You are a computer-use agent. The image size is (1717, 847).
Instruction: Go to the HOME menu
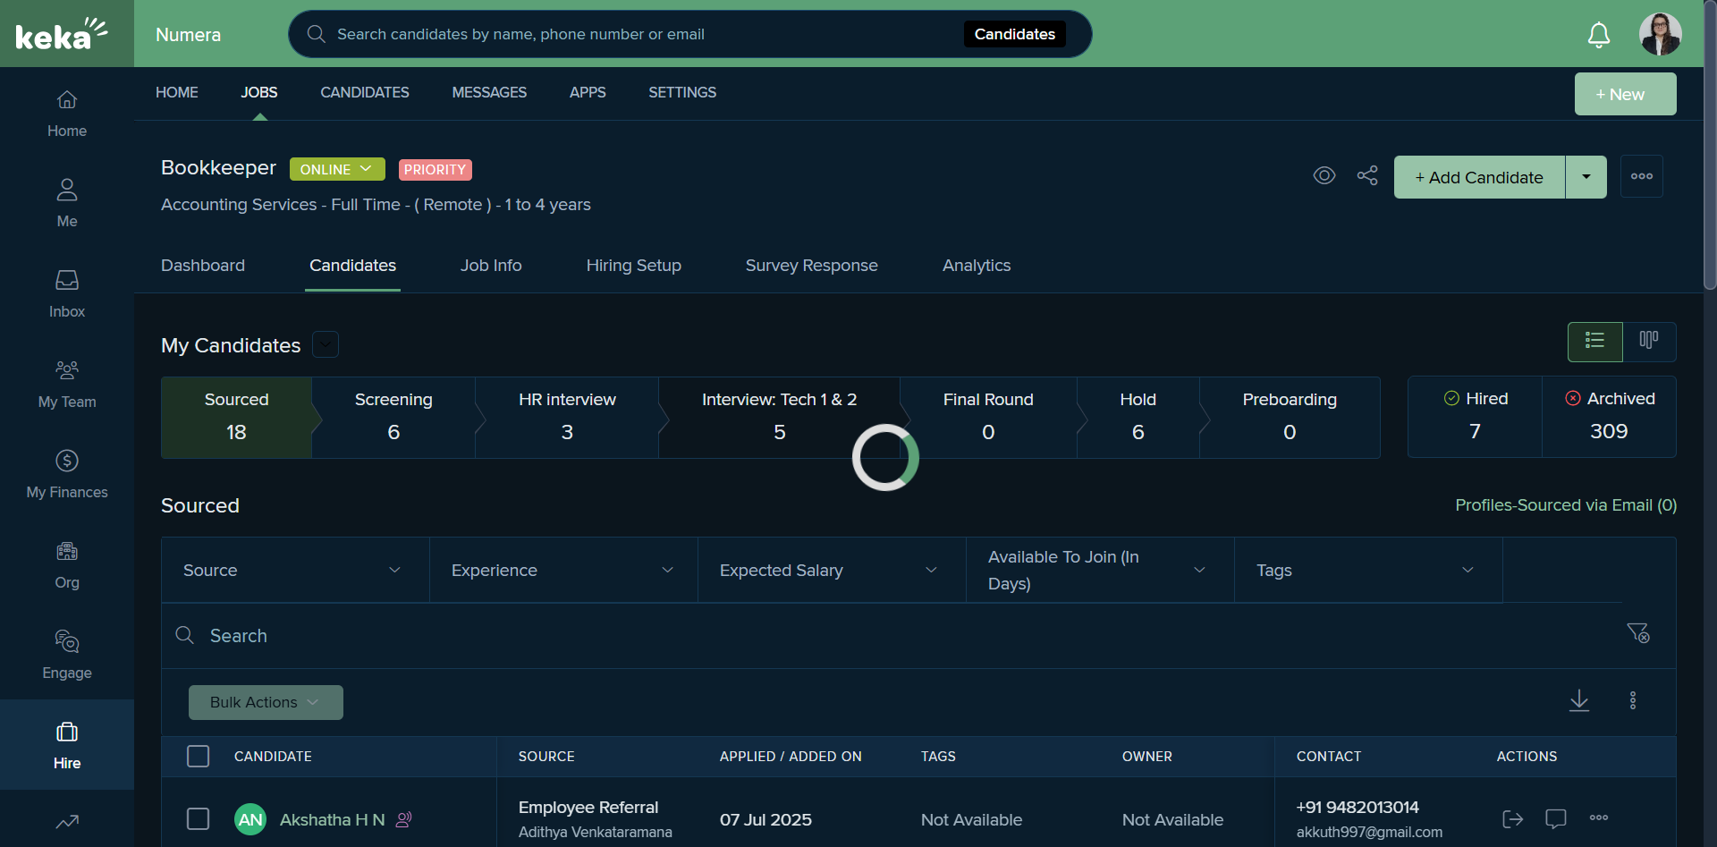[177, 92]
